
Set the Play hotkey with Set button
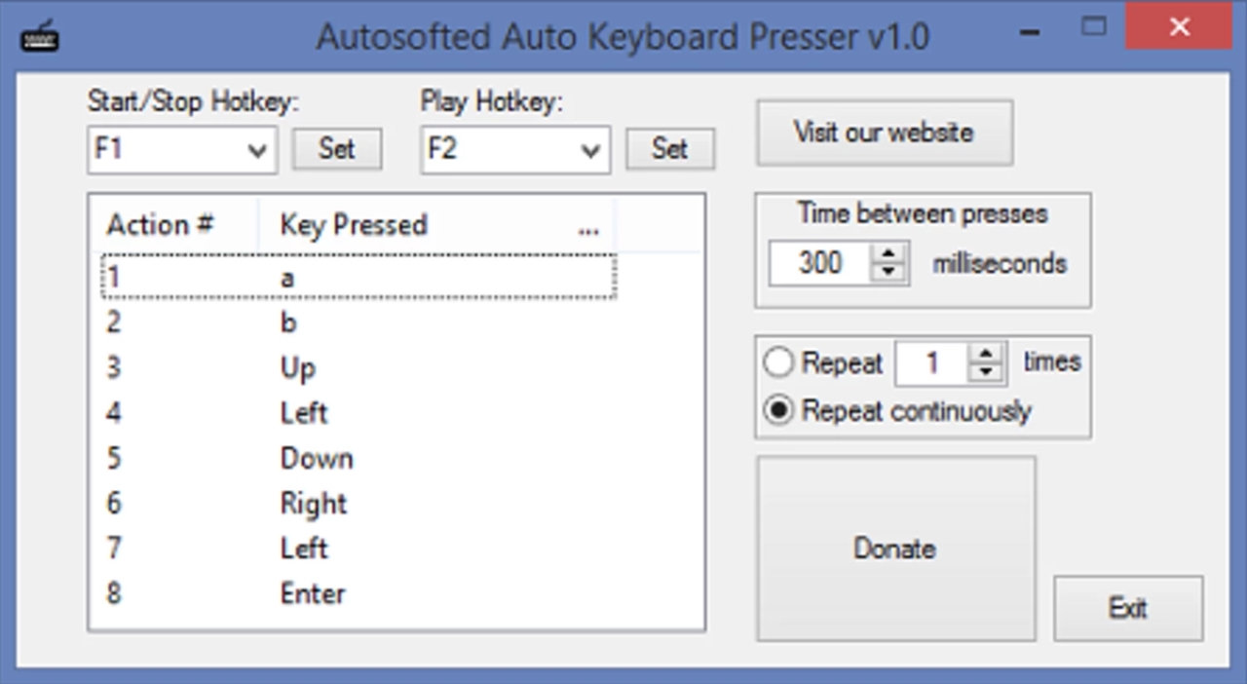[670, 149]
